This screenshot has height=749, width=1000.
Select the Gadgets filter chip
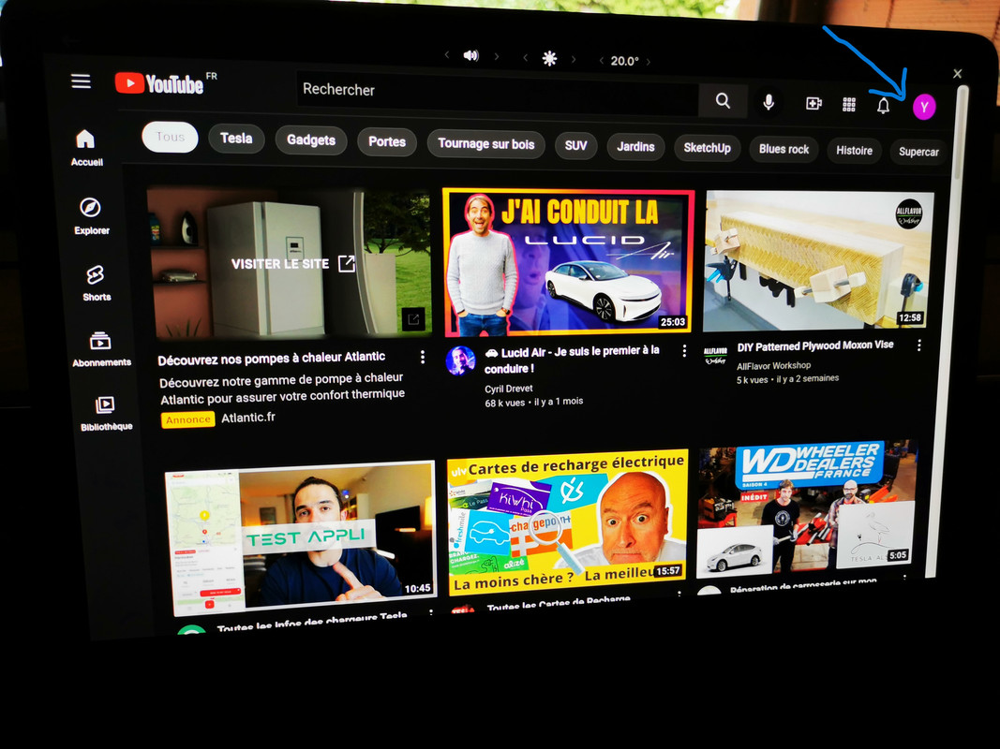[310, 140]
